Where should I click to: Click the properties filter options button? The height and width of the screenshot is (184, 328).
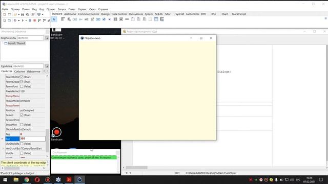47,66
